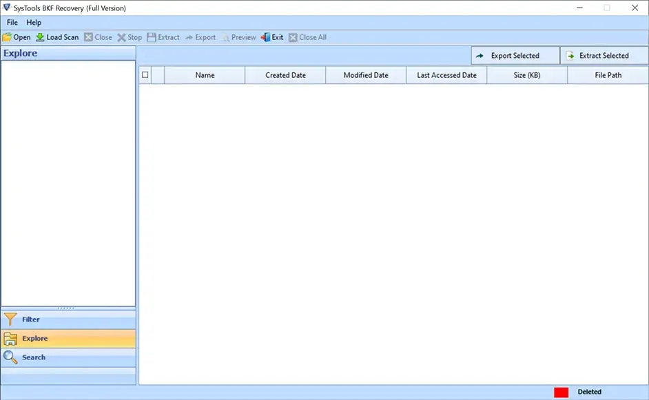Click the green arrow icon on Export Selected
The image size is (649, 400).
click(x=480, y=56)
